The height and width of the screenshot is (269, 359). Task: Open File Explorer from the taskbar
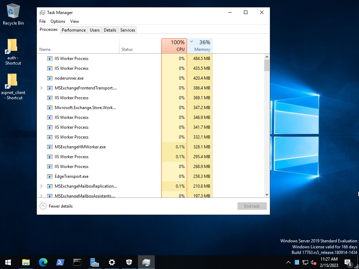[x=26, y=262]
